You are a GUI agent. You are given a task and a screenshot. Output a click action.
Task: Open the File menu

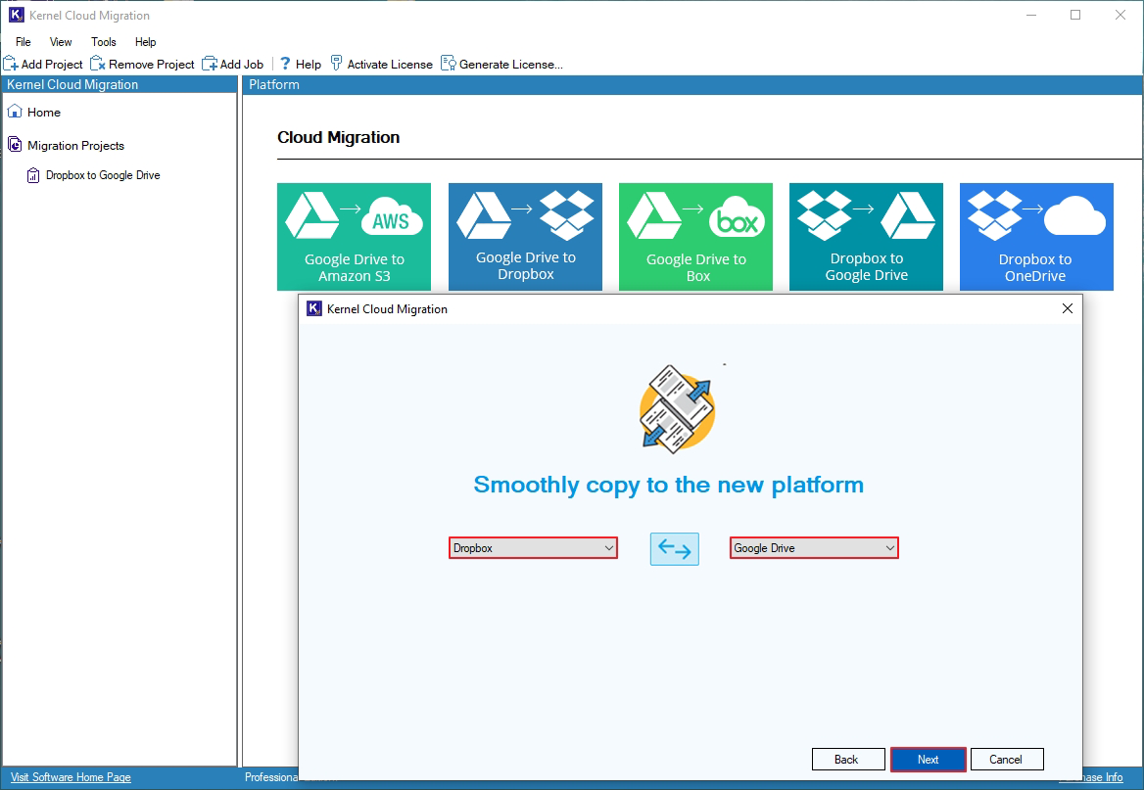(24, 41)
